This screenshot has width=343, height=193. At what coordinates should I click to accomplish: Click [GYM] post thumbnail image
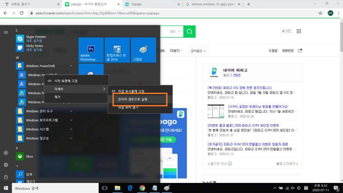point(216,111)
